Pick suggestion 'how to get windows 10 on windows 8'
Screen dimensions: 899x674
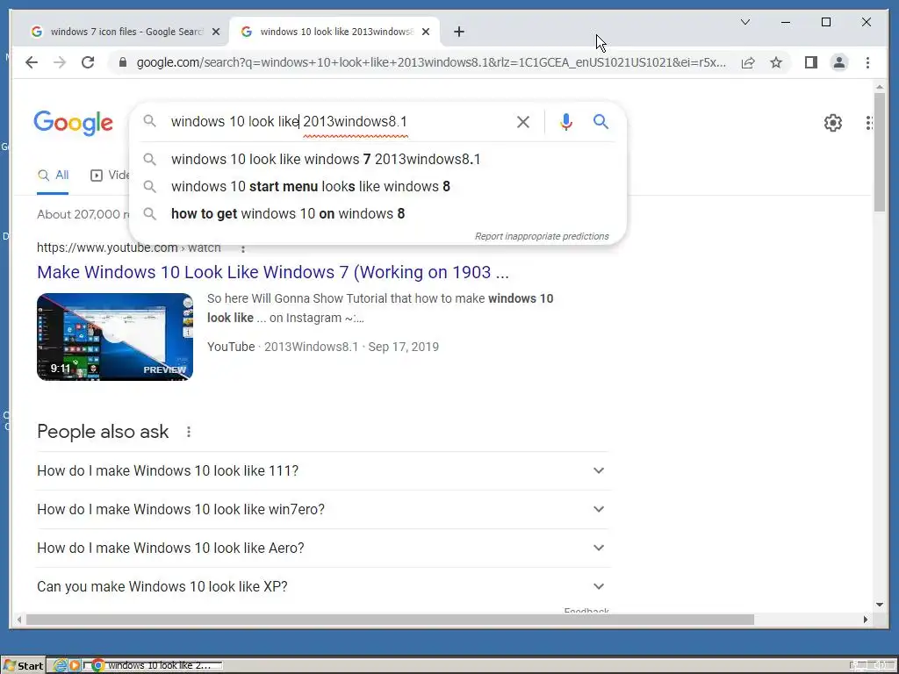(288, 214)
